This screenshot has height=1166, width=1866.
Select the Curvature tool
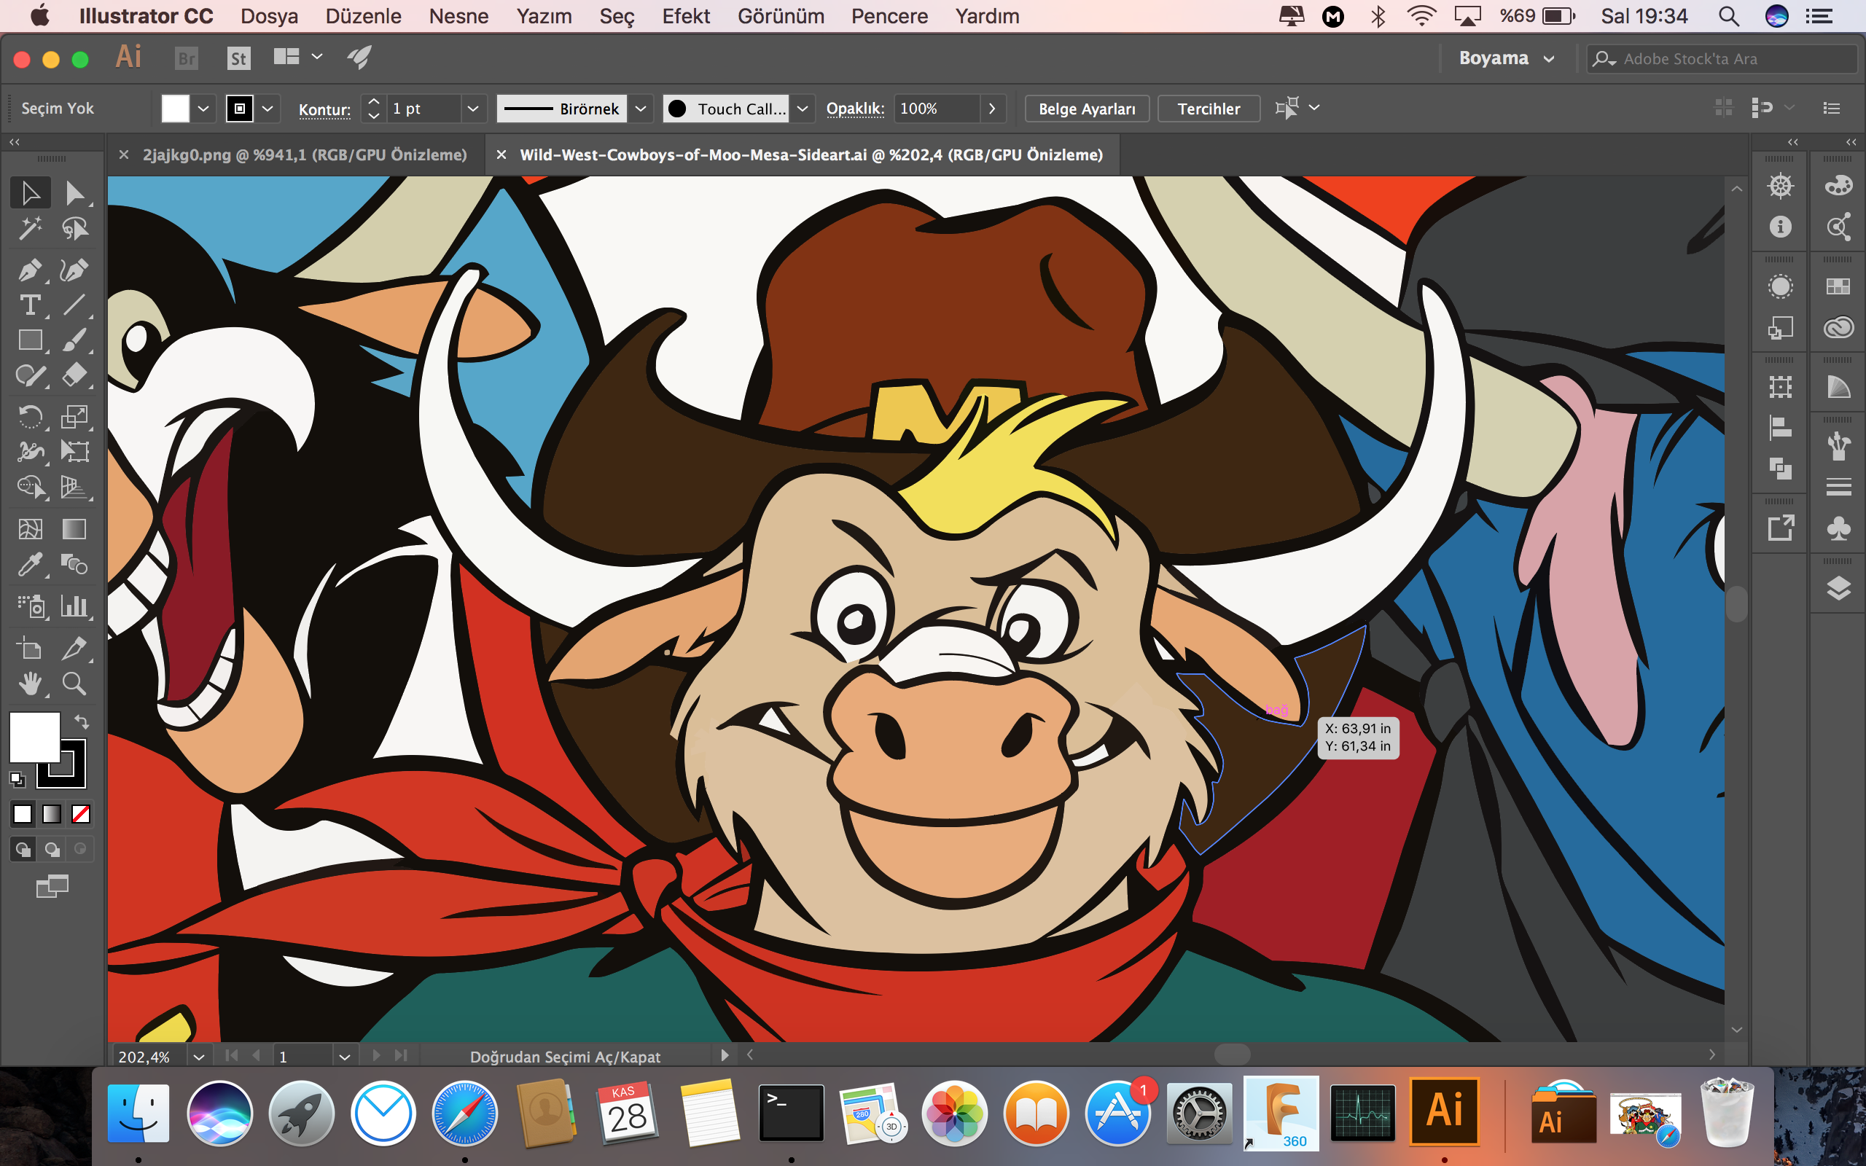click(x=75, y=270)
